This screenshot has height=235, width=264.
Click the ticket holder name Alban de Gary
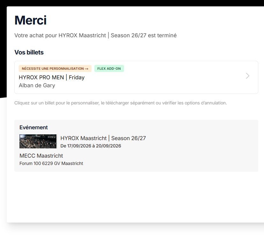pos(37,85)
